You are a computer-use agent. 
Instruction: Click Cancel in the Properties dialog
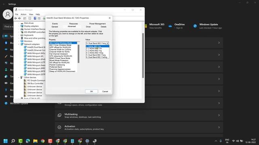[x=105, y=91]
